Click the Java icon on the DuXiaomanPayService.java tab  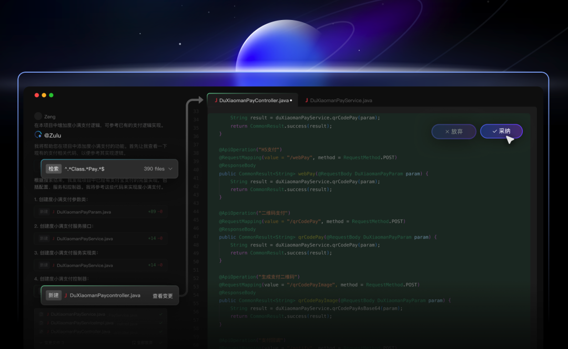[x=307, y=101]
